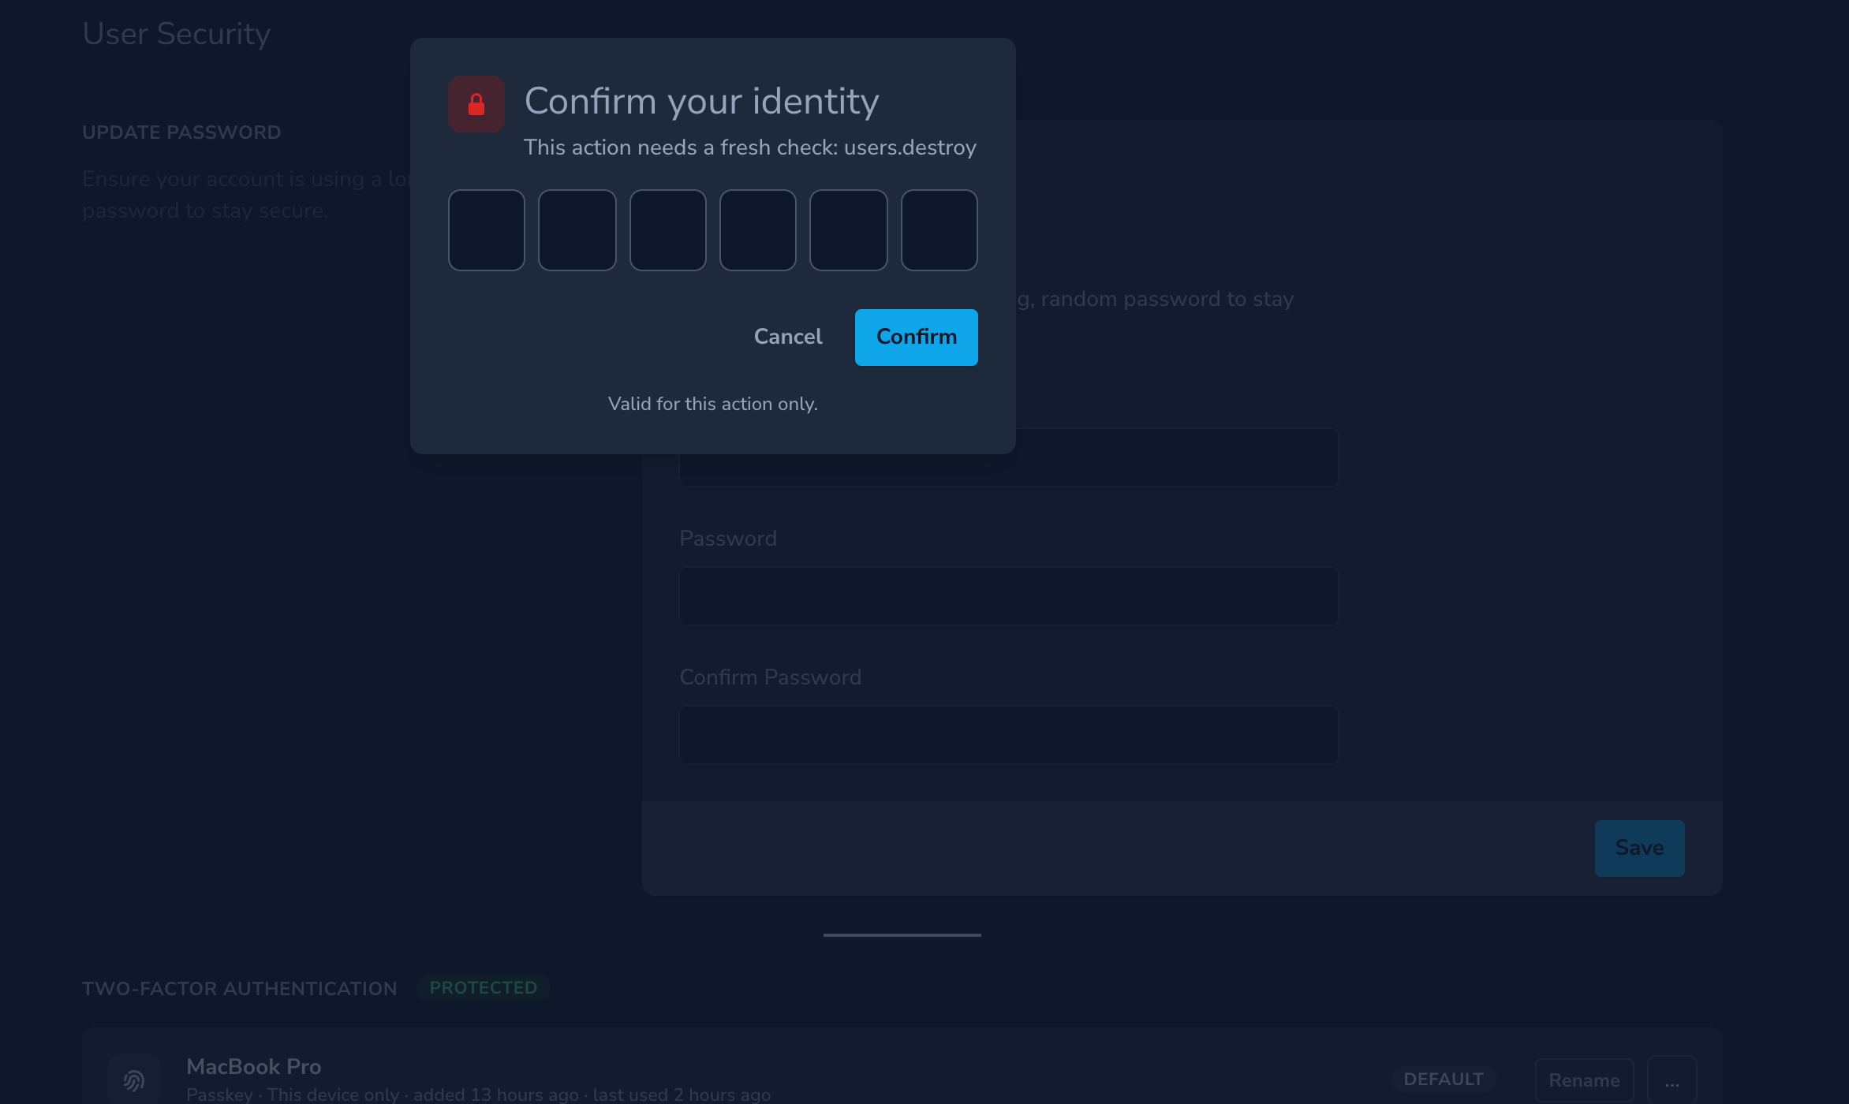Click the first verification code digit box

(x=487, y=230)
